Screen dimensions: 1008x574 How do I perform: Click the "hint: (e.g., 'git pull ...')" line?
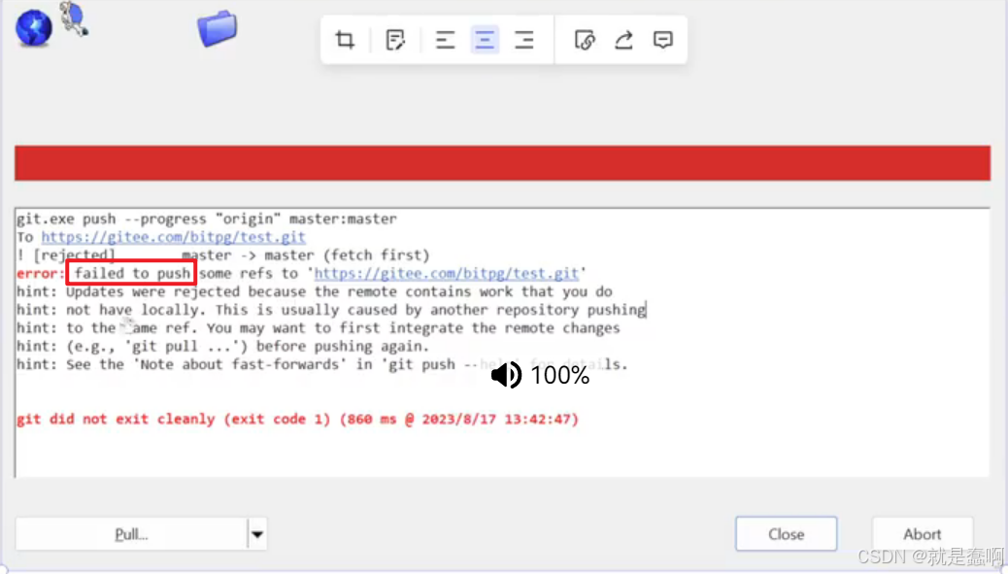pyautogui.click(x=223, y=347)
